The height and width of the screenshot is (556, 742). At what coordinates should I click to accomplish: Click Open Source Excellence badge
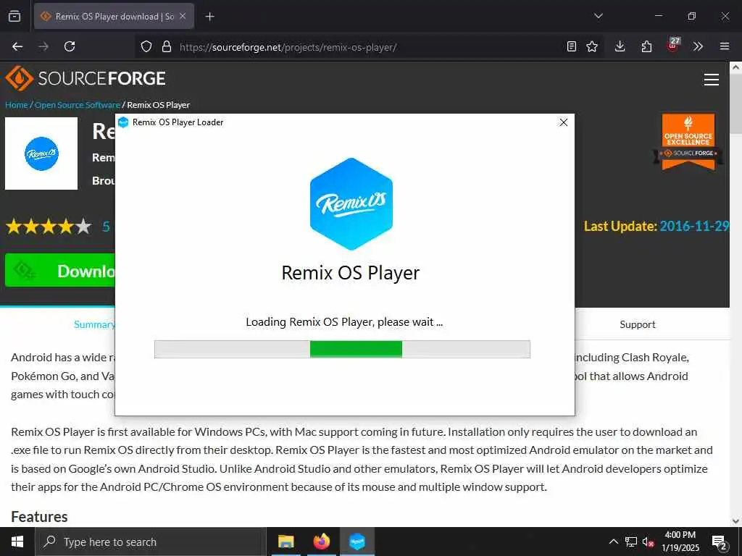coord(688,141)
